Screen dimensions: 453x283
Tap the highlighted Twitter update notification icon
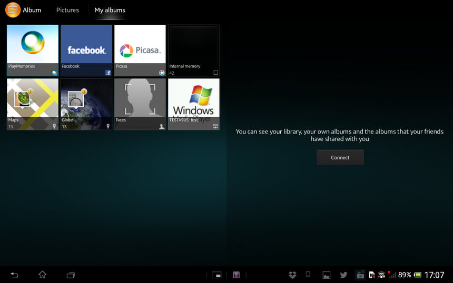[x=360, y=275]
